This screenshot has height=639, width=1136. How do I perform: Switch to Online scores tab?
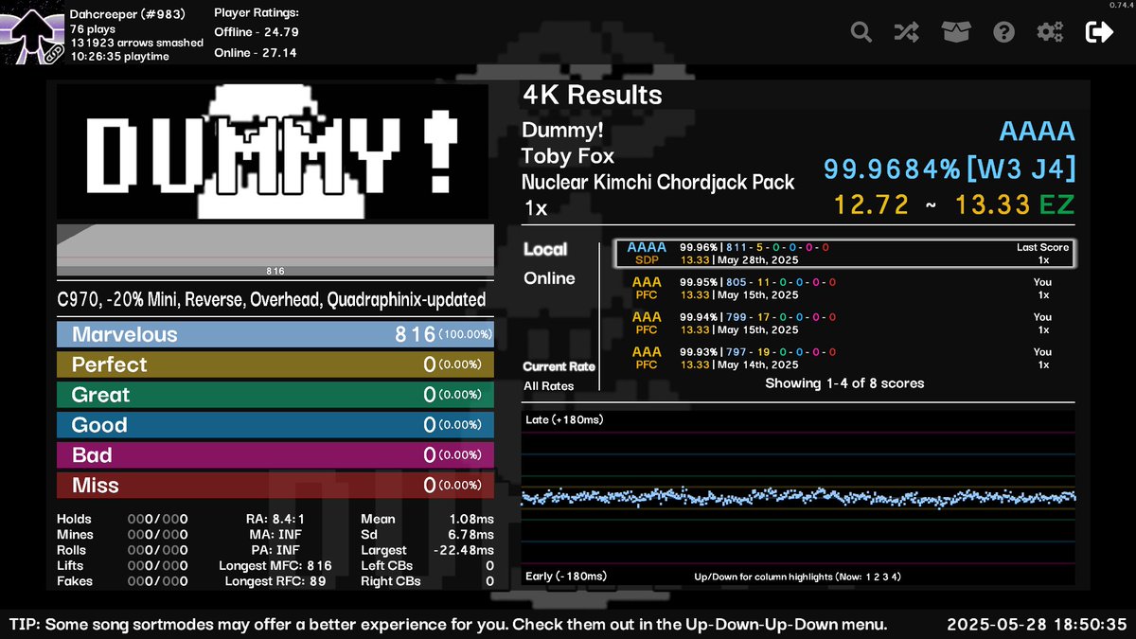coord(549,278)
